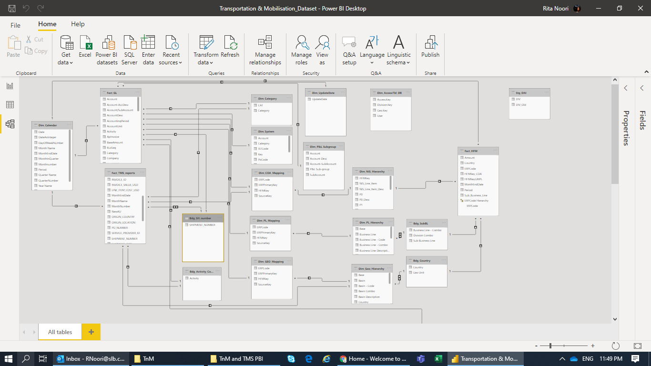Screen dimensions: 651x366
Task: Open Manage relationships dialog
Action: pyautogui.click(x=265, y=50)
